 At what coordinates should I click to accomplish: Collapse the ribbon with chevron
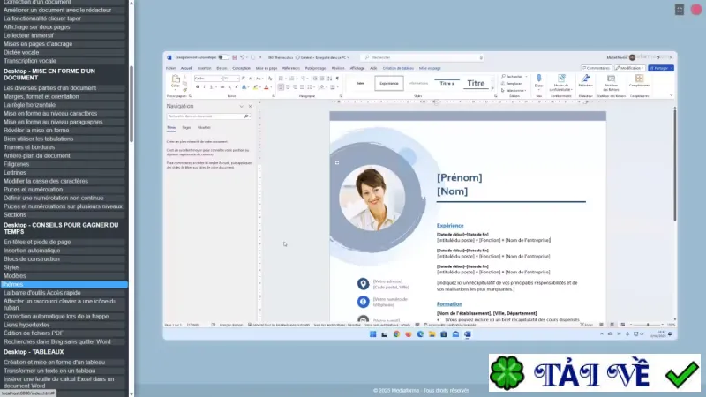point(671,95)
